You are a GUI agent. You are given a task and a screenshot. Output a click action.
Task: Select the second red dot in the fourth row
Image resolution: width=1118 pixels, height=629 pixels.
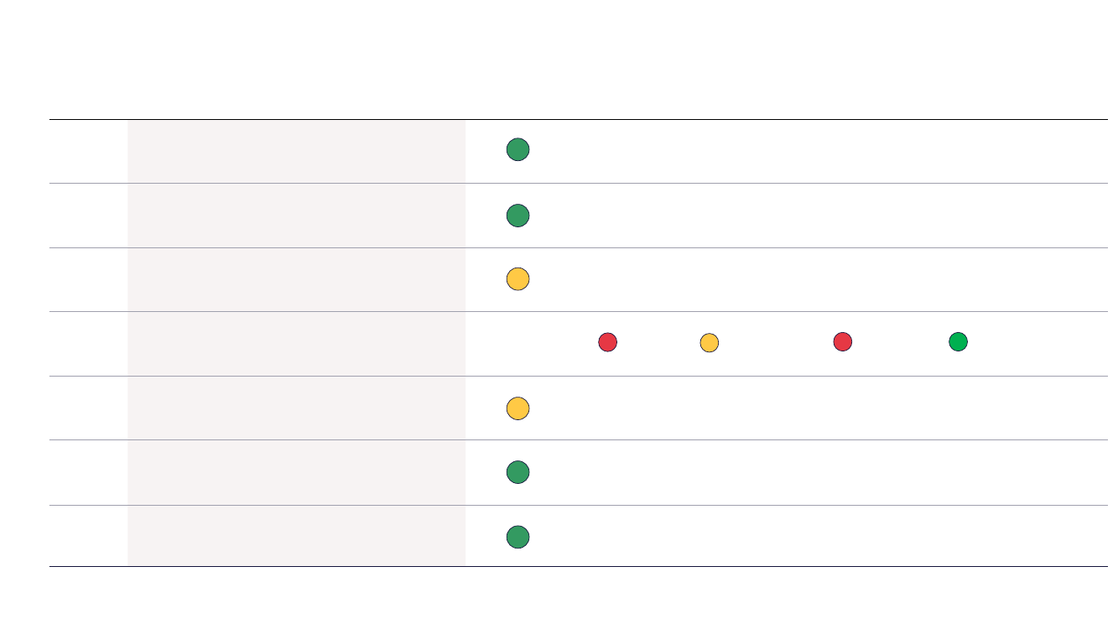(842, 342)
